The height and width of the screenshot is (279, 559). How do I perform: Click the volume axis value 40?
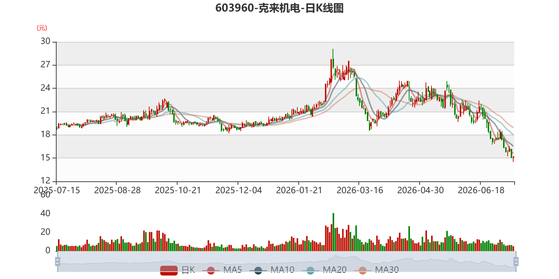point(45,213)
